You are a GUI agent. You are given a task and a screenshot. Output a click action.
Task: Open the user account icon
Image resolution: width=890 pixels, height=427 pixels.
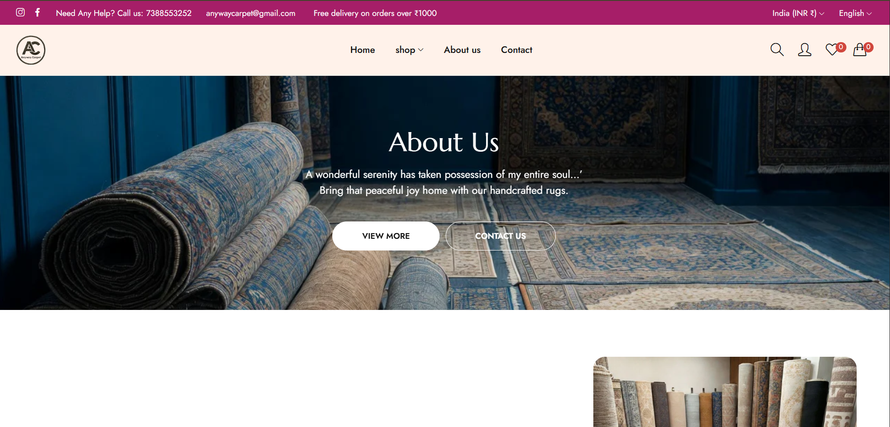point(805,50)
